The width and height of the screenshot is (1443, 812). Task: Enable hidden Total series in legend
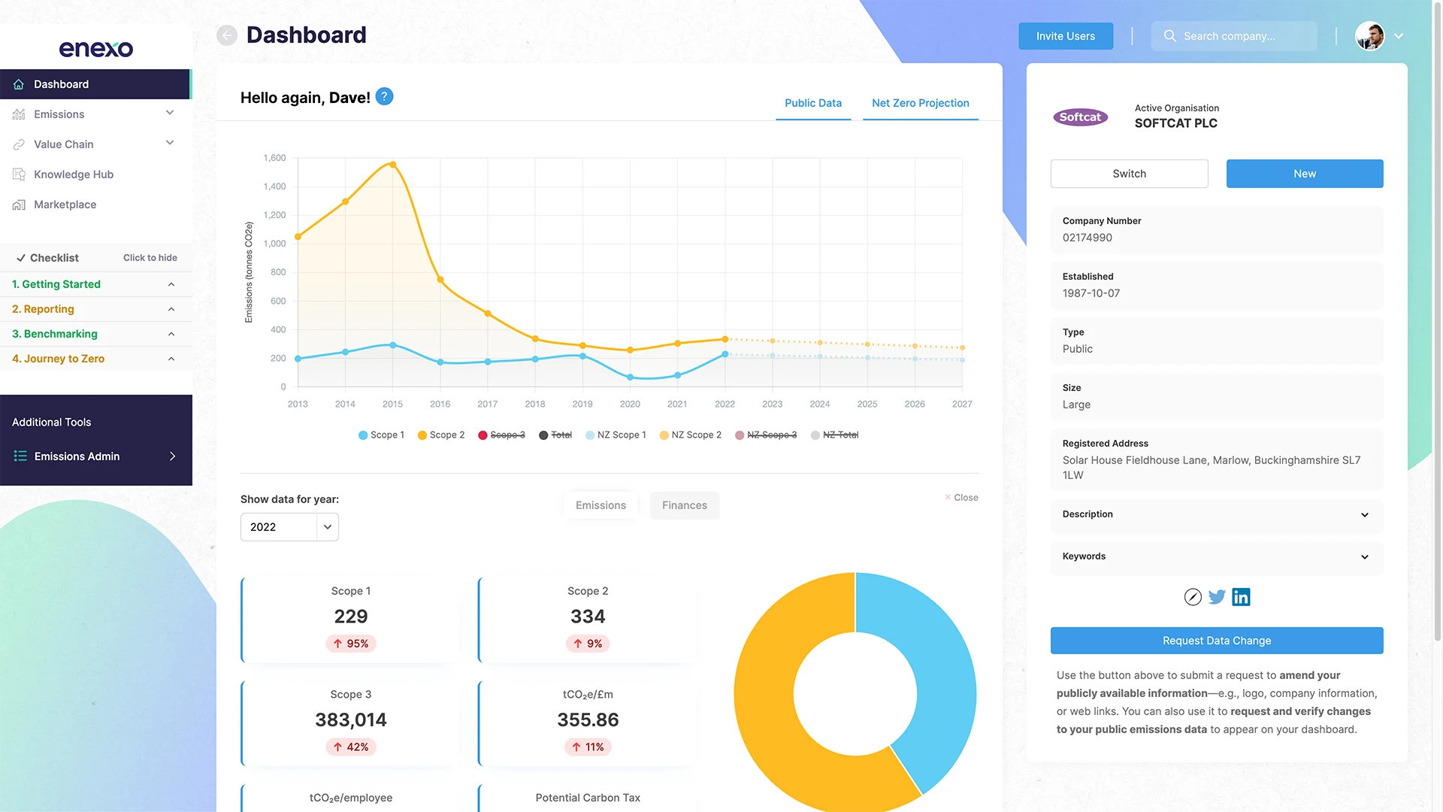(555, 435)
